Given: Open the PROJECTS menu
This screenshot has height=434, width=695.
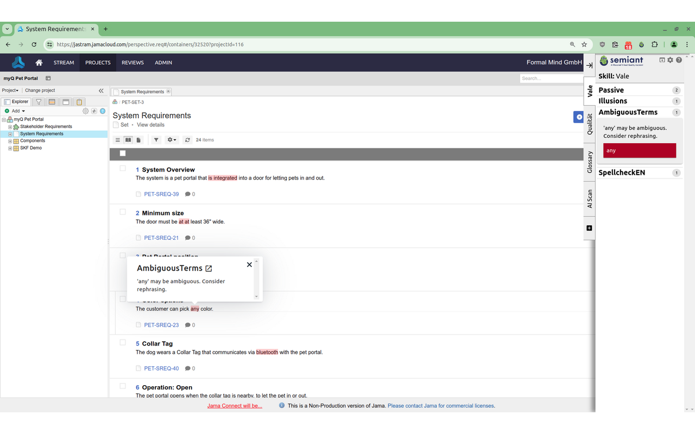Looking at the screenshot, I should [x=98, y=62].
